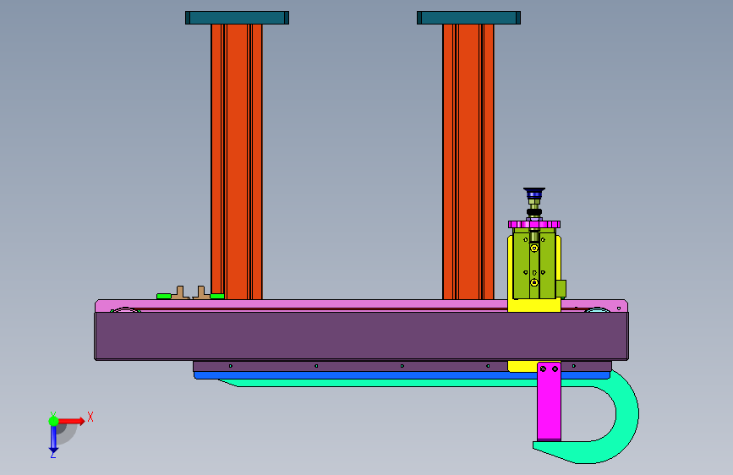Pick the left orange column
The image size is (733, 475).
click(237, 161)
